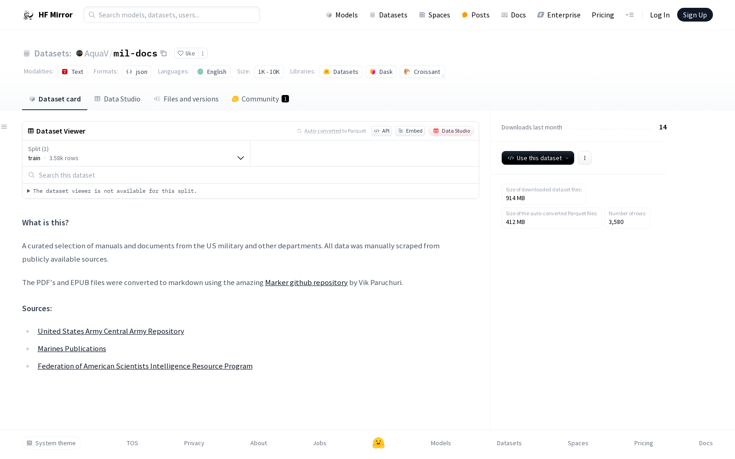Select the Text modality tag
Image resolution: width=735 pixels, height=459 pixels.
[73, 72]
